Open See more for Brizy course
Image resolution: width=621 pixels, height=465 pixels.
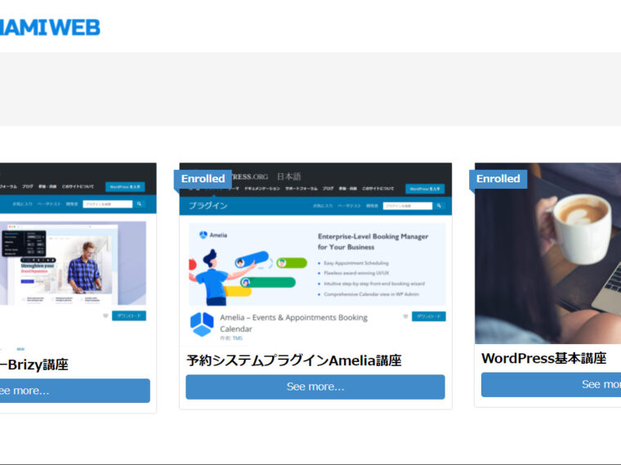click(75, 391)
